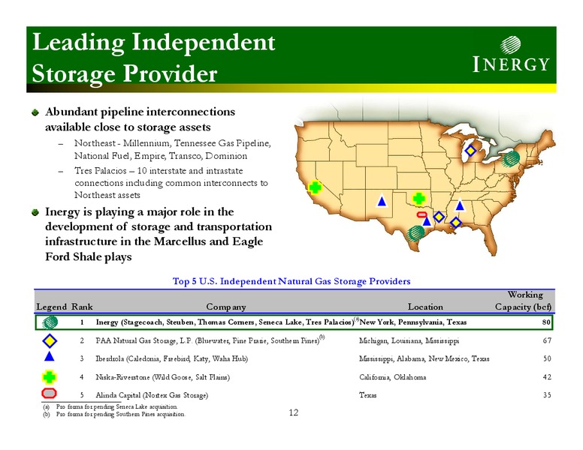
Task: Click the blue triangle marker in New Mexico
Action: [x=382, y=201]
